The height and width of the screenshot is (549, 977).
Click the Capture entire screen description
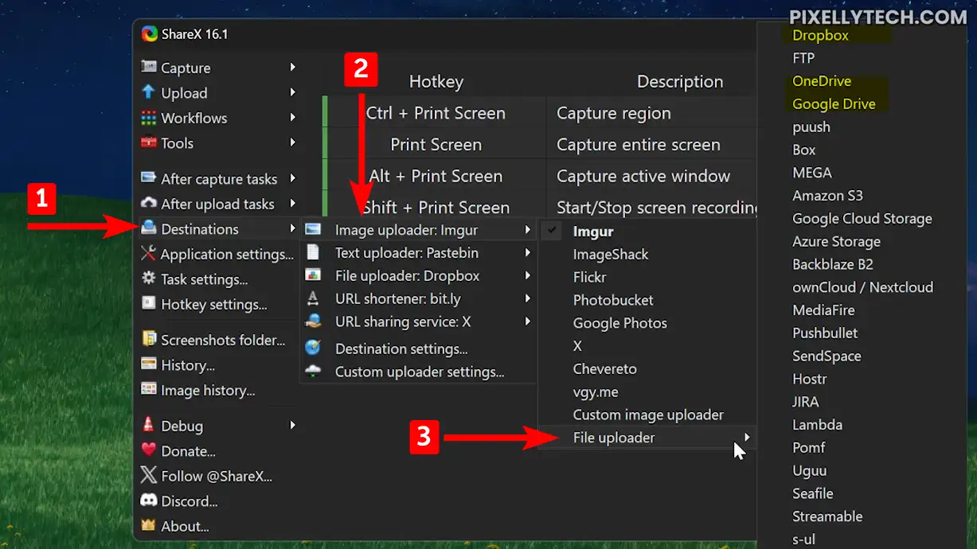(638, 145)
